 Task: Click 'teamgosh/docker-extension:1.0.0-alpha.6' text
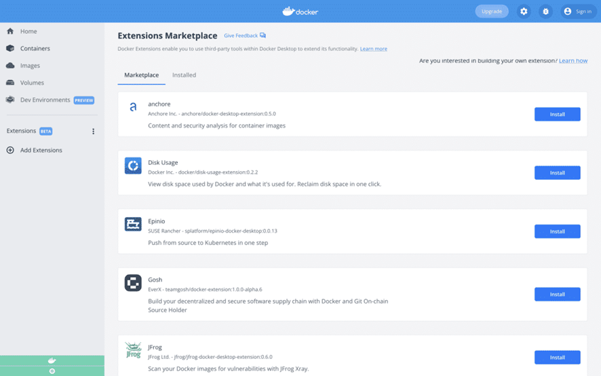pos(214,289)
